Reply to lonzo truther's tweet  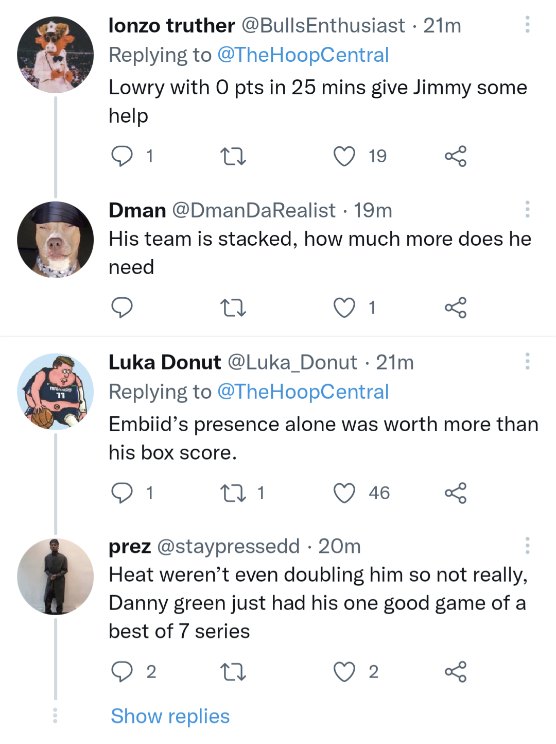(x=122, y=156)
